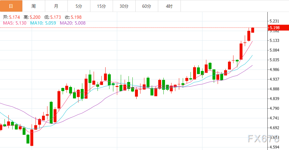Viewport: 289px width, 150px height.
Task: Click the 低: 5.173 low price value
Action: pos(53,17)
